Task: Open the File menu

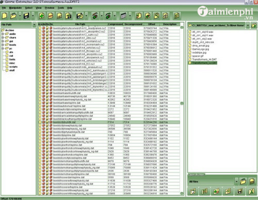Action: click(4, 8)
